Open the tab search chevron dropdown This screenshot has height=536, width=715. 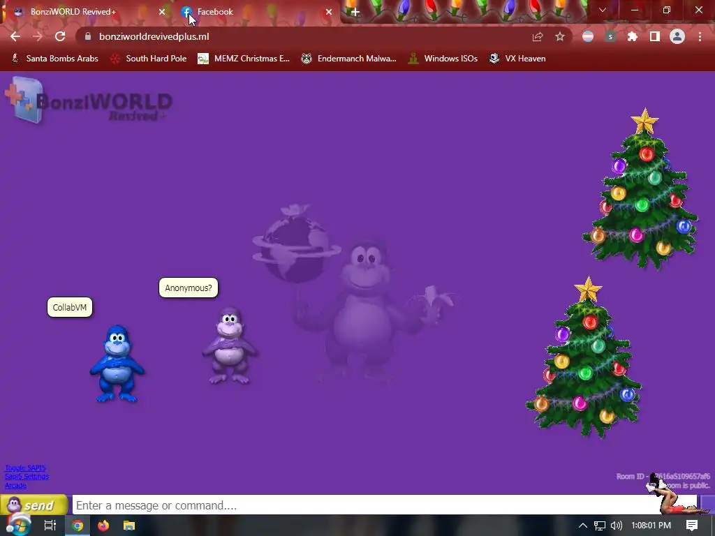click(603, 10)
